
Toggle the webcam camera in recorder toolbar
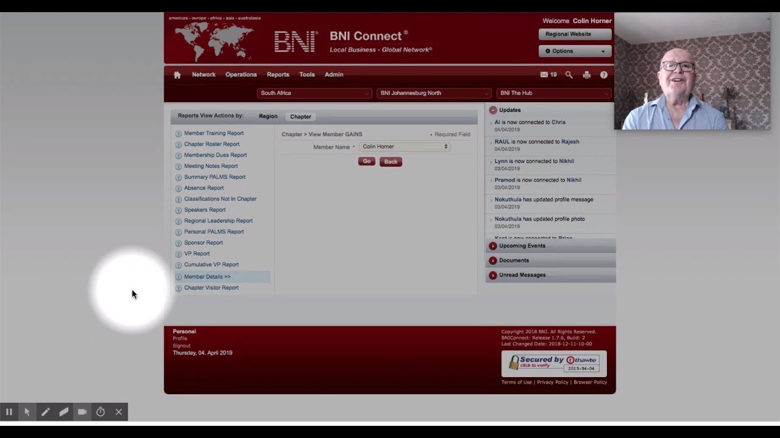[82, 412]
